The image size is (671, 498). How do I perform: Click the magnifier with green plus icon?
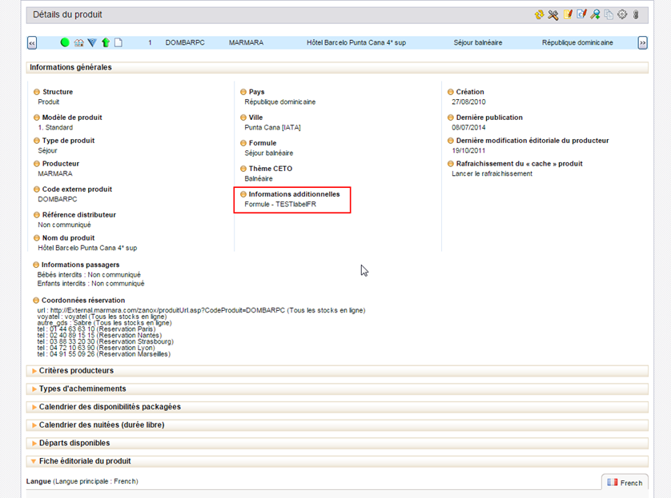tap(595, 15)
